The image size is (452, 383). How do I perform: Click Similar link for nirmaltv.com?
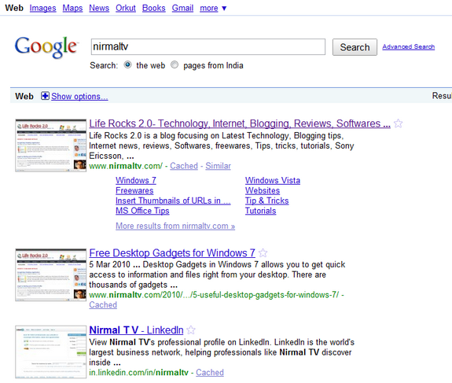[x=219, y=166]
